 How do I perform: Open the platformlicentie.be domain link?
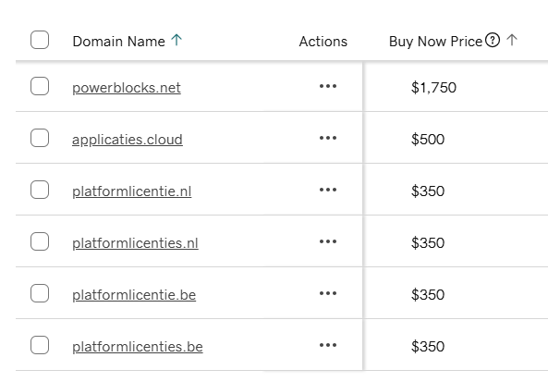coord(134,294)
